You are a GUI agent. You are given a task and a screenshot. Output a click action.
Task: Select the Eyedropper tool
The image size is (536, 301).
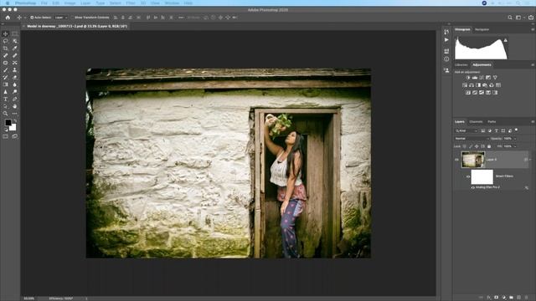15,48
